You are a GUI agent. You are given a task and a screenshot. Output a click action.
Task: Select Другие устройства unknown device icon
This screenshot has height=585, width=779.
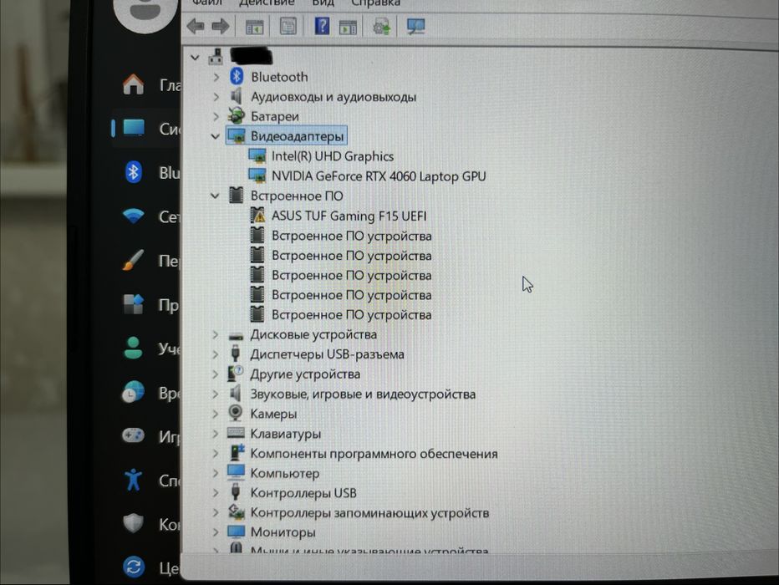(x=236, y=374)
